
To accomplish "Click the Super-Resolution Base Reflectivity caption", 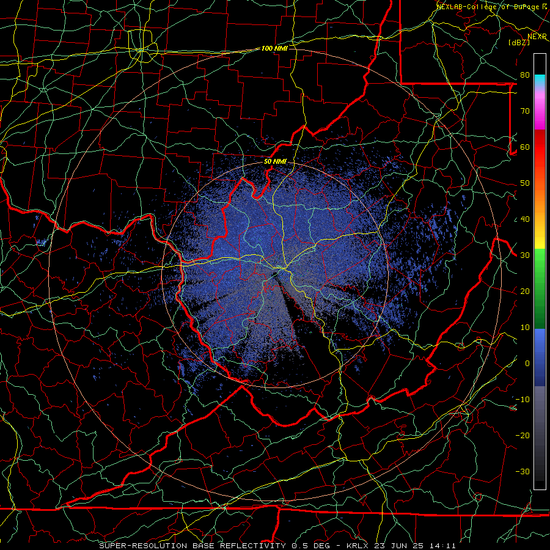I will coord(193,546).
